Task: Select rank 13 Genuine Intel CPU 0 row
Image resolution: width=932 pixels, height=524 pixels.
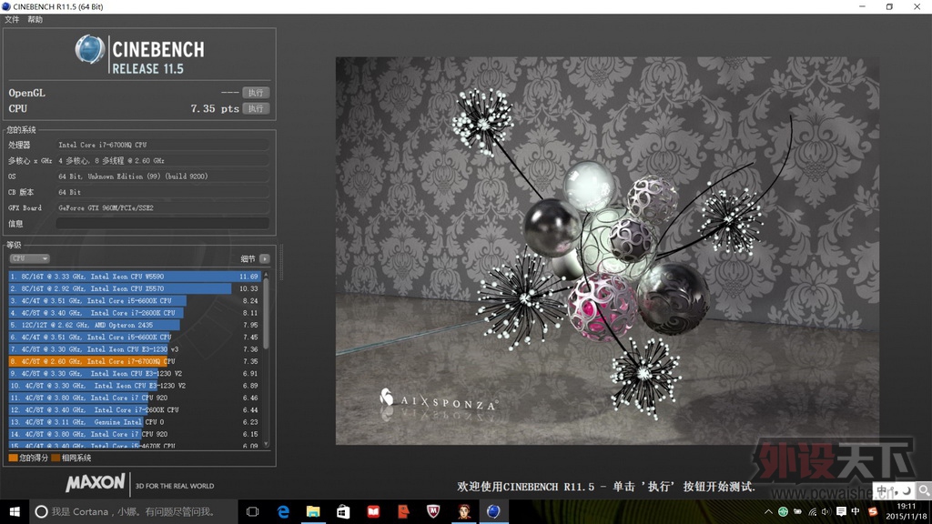Action: point(135,422)
